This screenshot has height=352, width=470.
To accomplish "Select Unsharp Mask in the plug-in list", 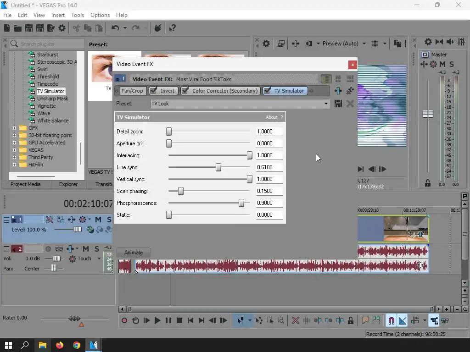I will [52, 99].
